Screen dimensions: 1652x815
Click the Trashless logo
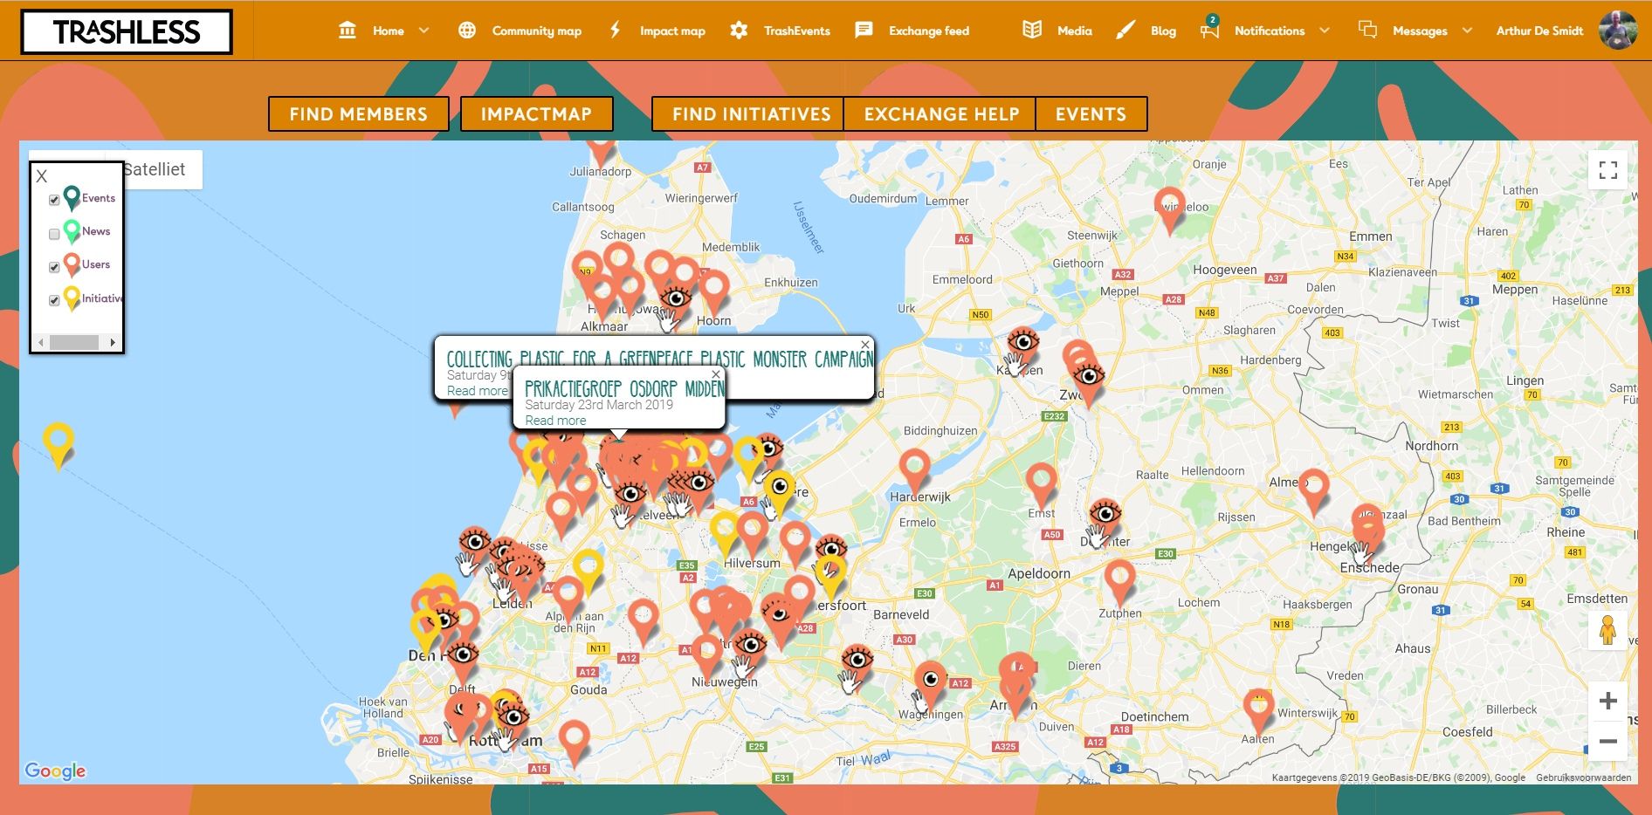127,32
